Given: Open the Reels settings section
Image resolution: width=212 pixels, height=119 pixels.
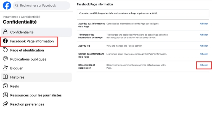Looking at the screenshot, I should [x=36, y=86].
